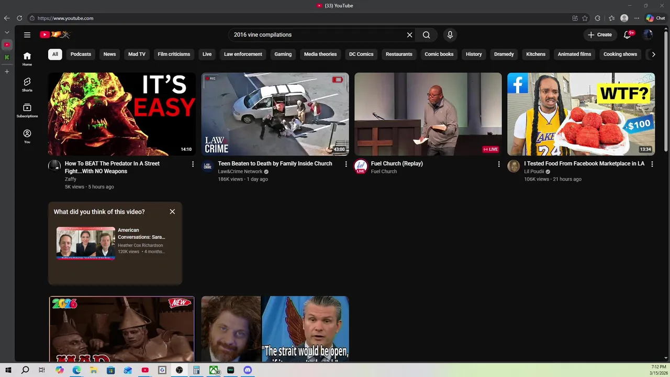Open OBS Studio from the taskbar
This screenshot has width=670, height=377.
click(179, 370)
